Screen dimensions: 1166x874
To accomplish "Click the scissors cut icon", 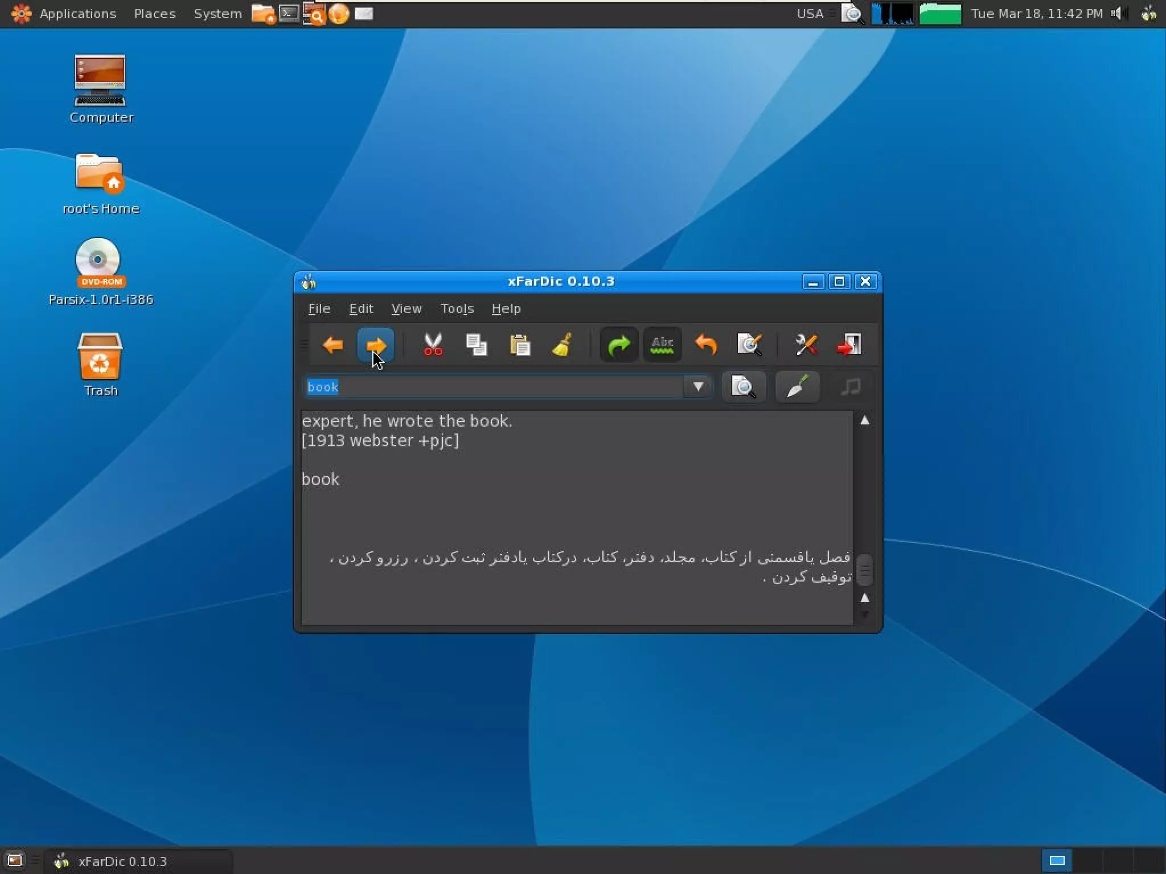I will [x=433, y=345].
